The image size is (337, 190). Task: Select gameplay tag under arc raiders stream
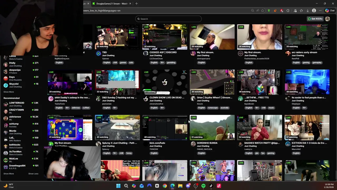tap(317, 63)
